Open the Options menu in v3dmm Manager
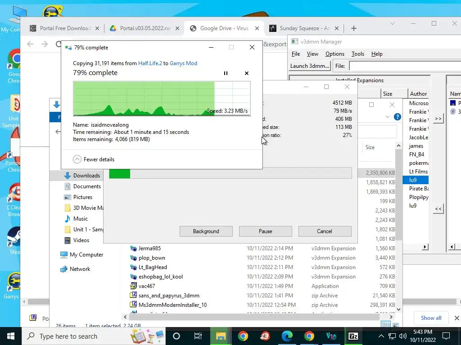Screen dimensions: 461x345 tap(335, 54)
